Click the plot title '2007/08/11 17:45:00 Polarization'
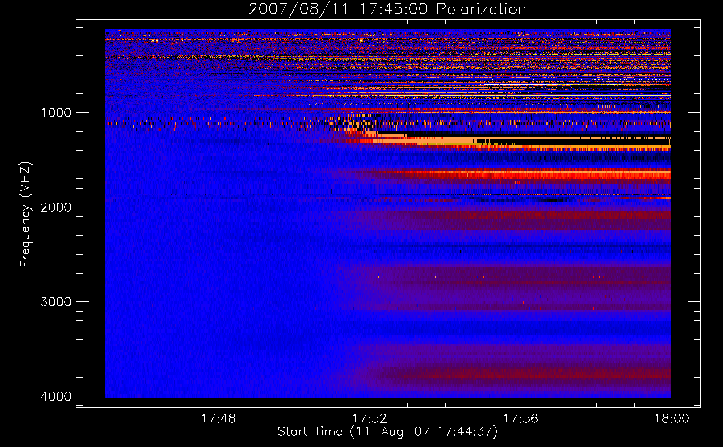This screenshot has width=723, height=447. point(387,9)
